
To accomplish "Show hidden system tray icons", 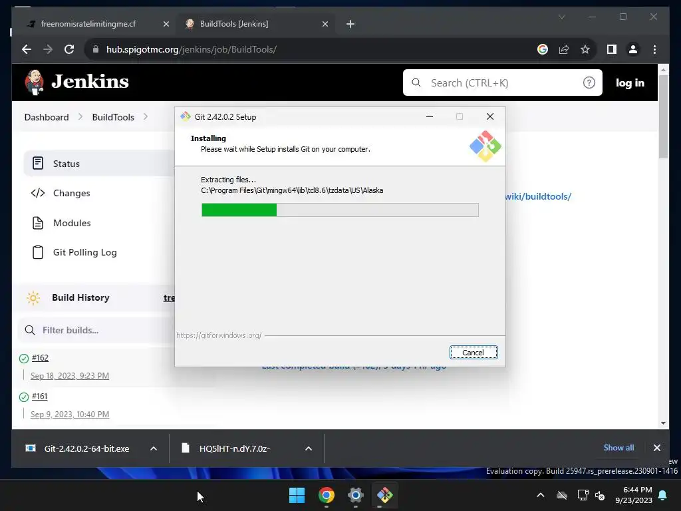I will click(x=541, y=495).
